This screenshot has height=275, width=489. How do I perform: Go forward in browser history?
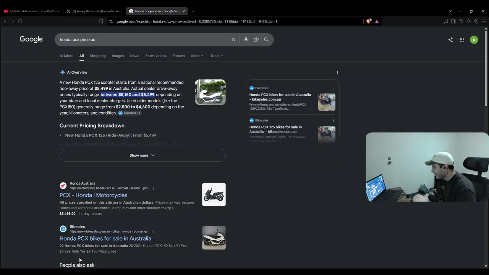coord(13,21)
